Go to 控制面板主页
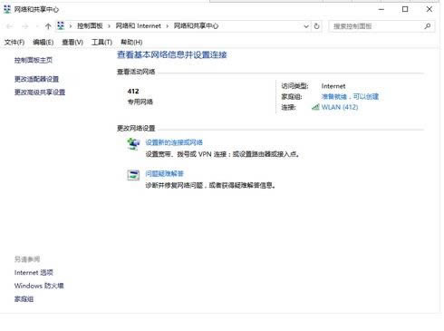This screenshot has width=444, height=331. pyautogui.click(x=34, y=60)
